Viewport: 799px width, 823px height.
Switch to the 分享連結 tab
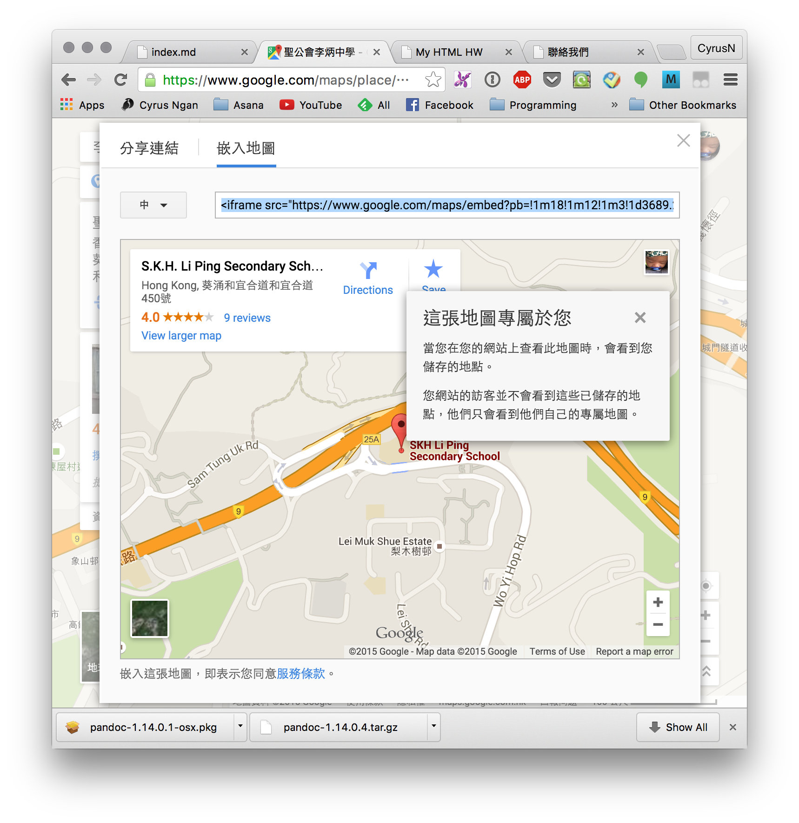click(x=149, y=148)
